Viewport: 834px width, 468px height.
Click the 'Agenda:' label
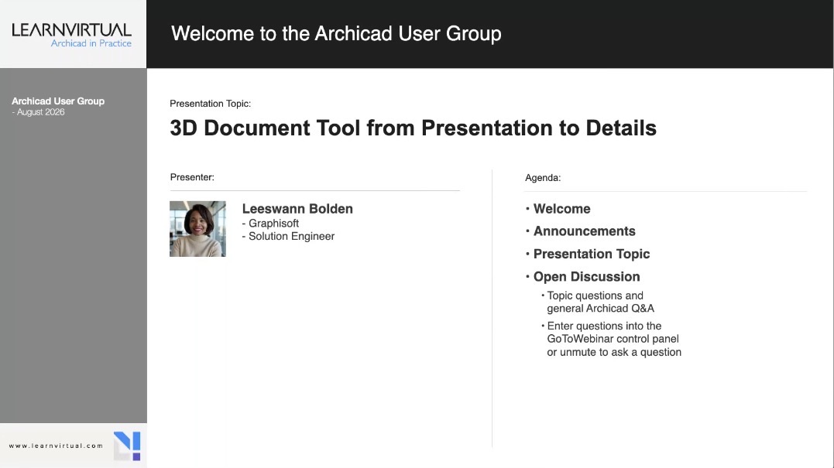543,178
